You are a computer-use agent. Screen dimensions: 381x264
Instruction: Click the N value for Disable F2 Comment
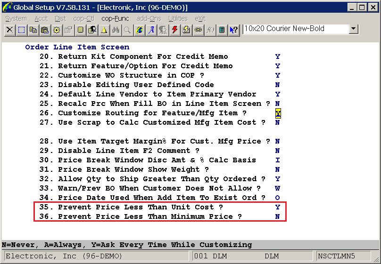click(x=277, y=151)
